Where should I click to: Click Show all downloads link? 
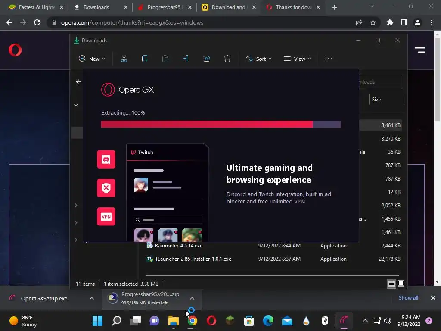tap(408, 298)
